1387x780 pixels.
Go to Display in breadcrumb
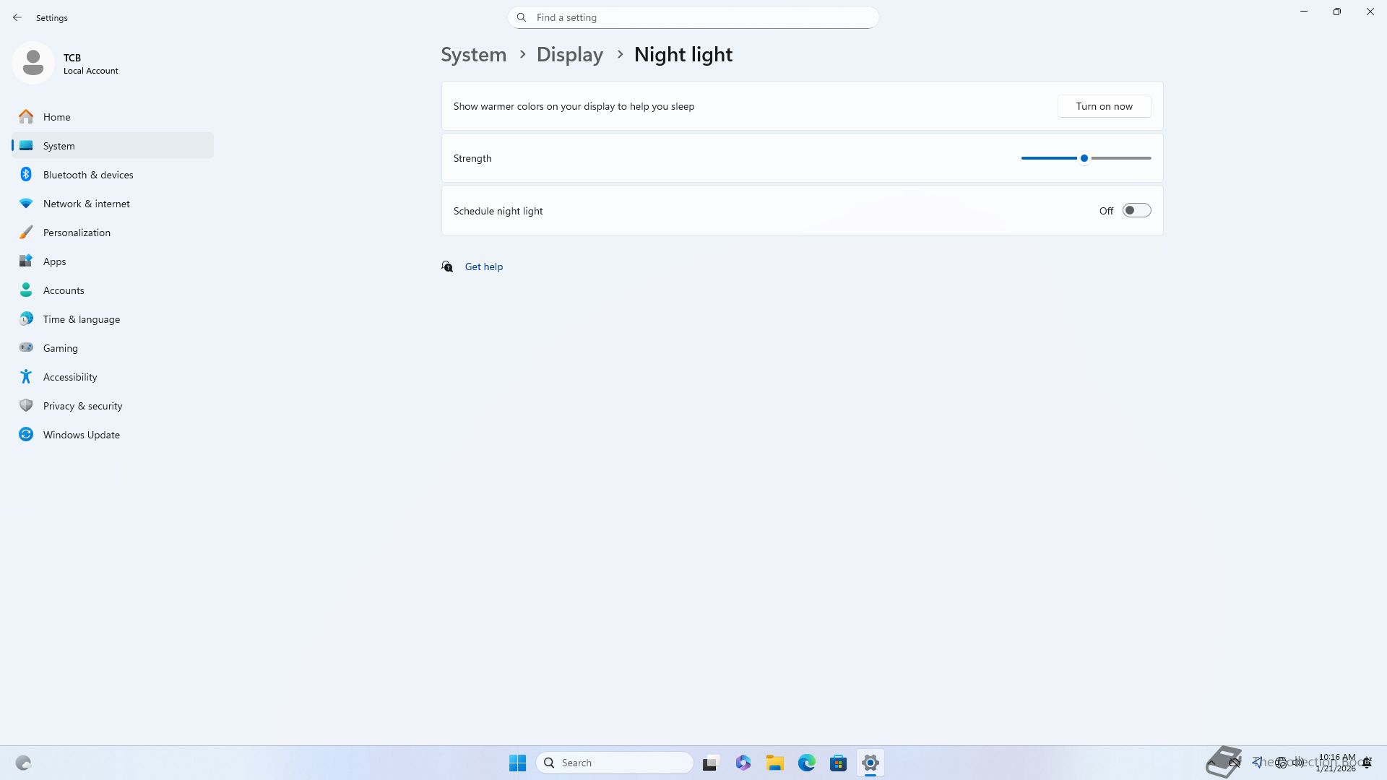(x=569, y=54)
